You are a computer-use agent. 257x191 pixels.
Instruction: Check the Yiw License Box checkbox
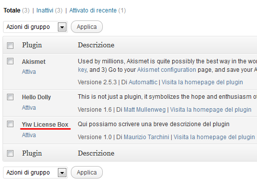10,124
